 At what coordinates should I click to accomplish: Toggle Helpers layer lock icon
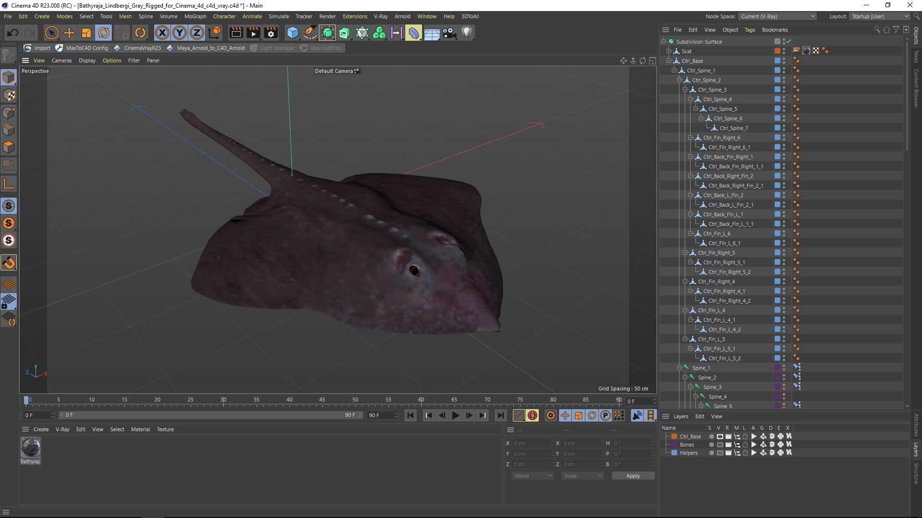745,453
